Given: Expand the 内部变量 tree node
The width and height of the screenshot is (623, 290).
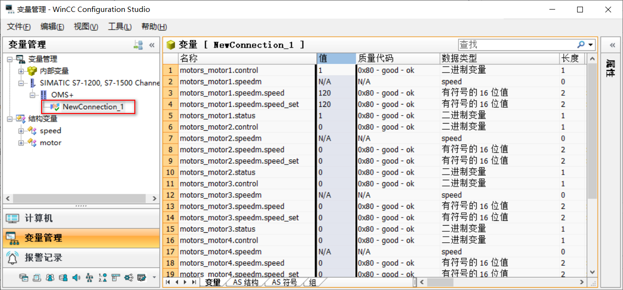Looking at the screenshot, I should (21, 71).
